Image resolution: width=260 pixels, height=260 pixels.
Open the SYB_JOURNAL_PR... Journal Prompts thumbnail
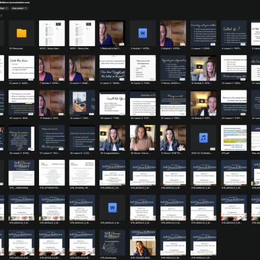[x=82, y=173]
